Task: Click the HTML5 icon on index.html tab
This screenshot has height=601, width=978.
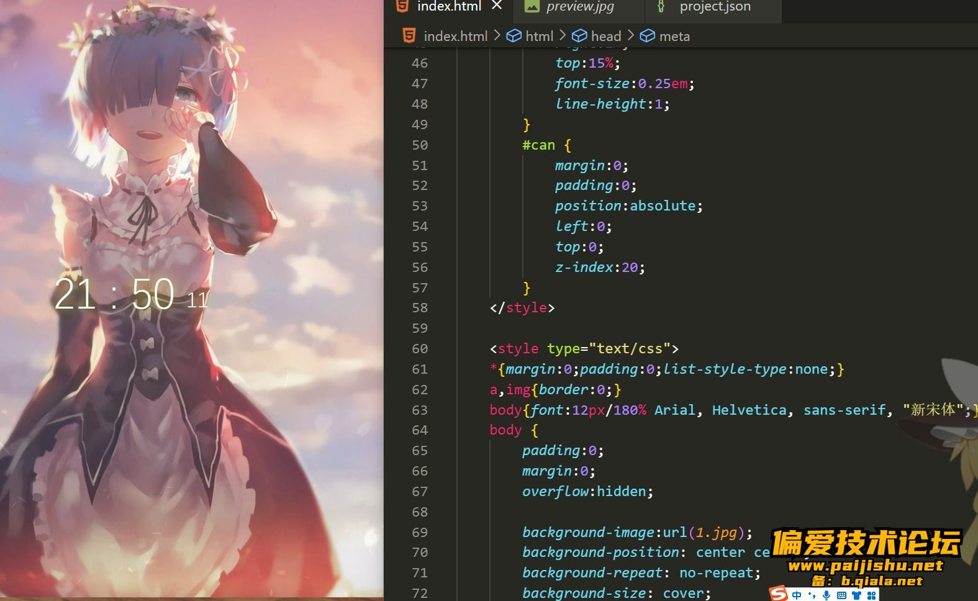Action: [x=402, y=6]
